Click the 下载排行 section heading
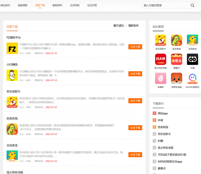Image resolution: width=201 pixels, height=174 pixels. point(158,104)
